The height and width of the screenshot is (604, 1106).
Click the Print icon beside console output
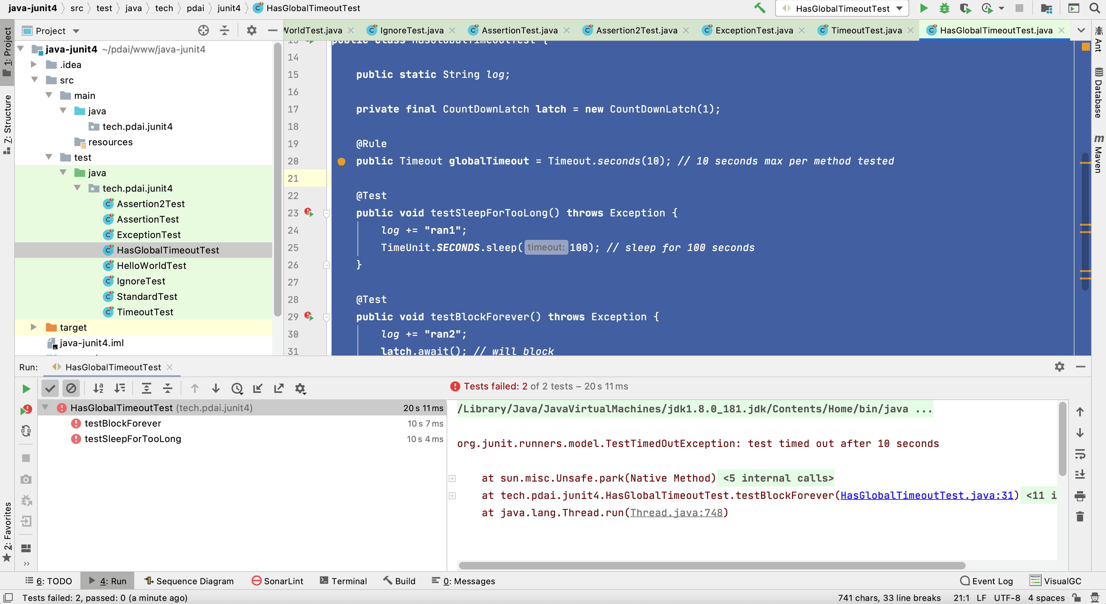[1080, 496]
